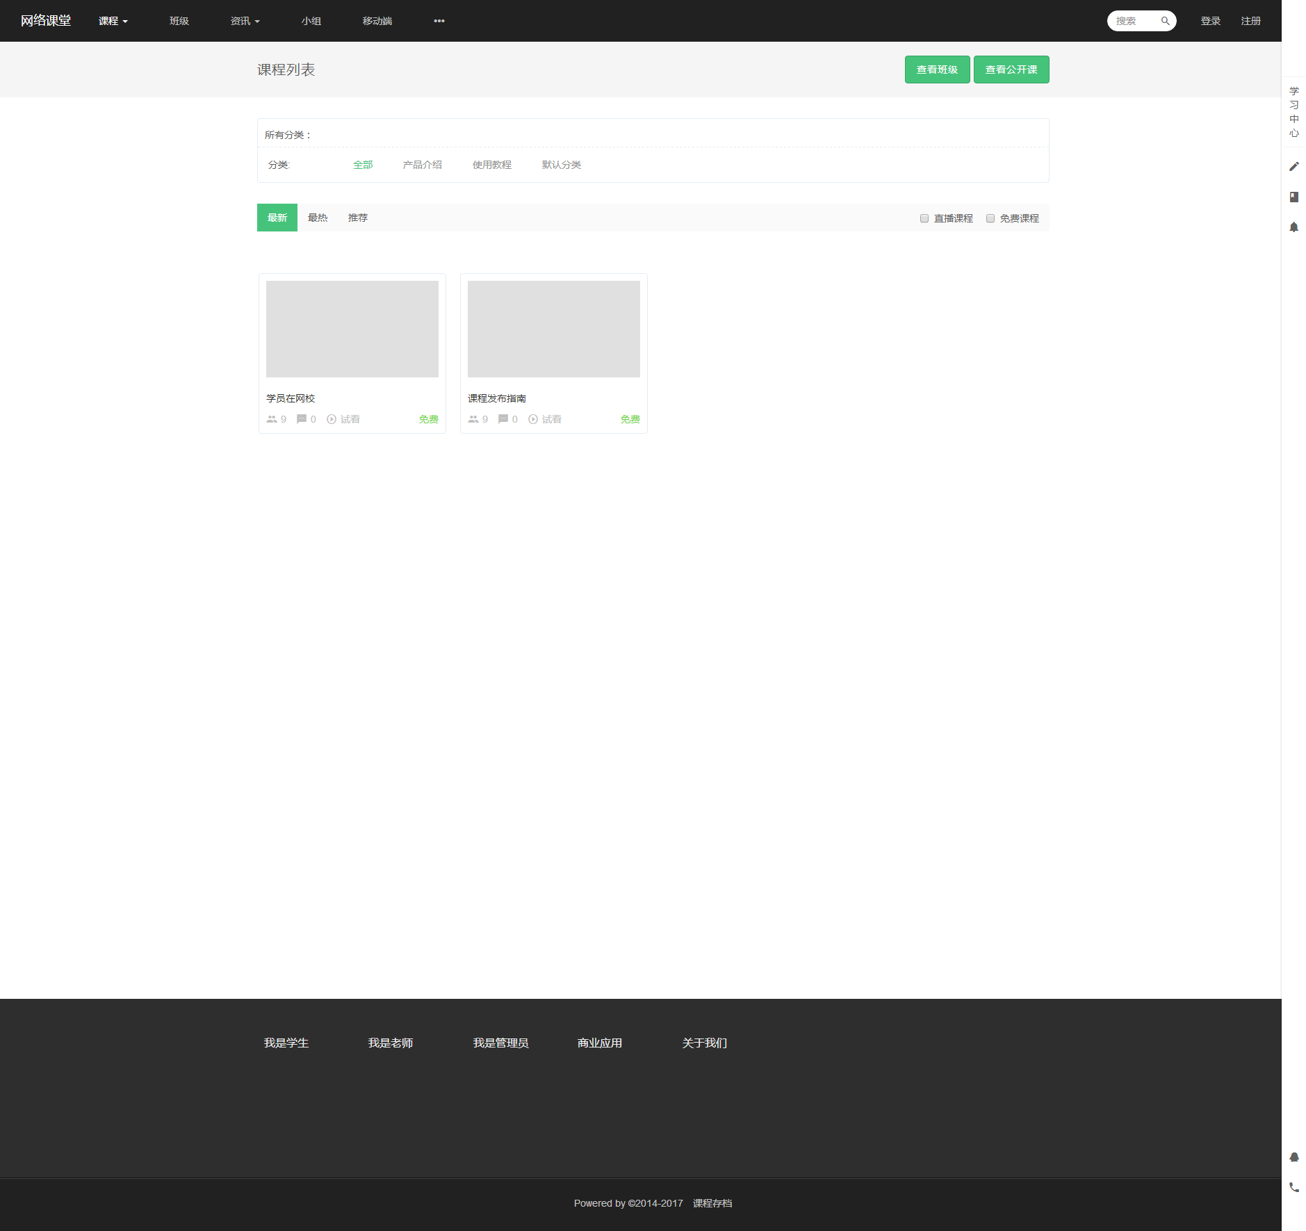Expand the 课程 dropdown in navbar
Viewport: 1306px width, 1231px height.
113,21
